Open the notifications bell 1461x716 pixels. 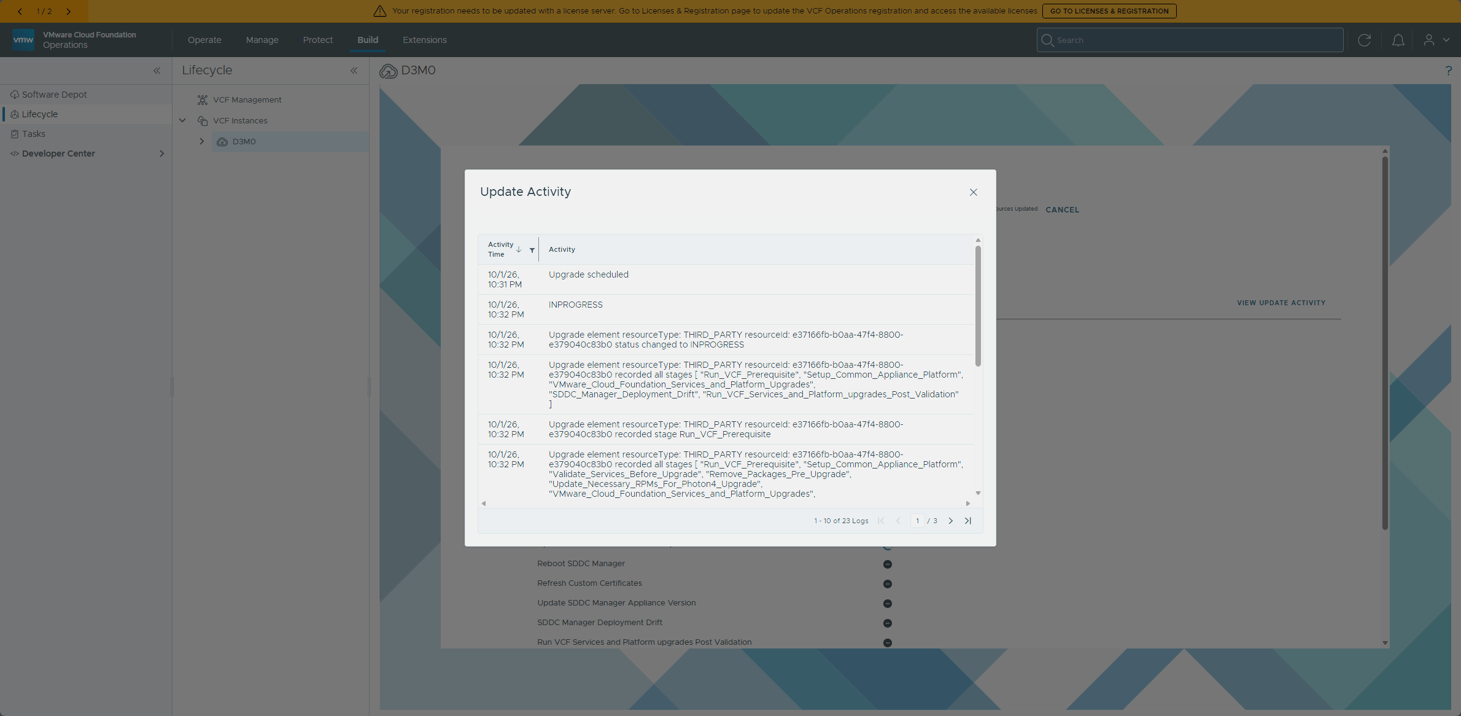tap(1398, 40)
